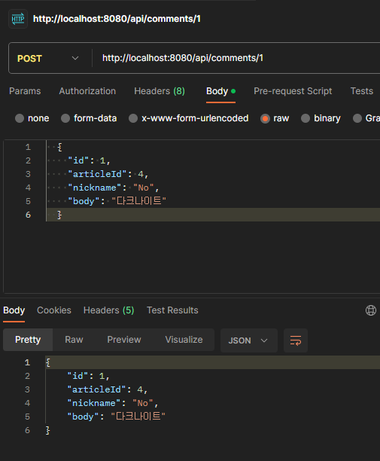Open the response Headers (5) tab
Viewport: 380px width, 461px height.
[x=108, y=310]
